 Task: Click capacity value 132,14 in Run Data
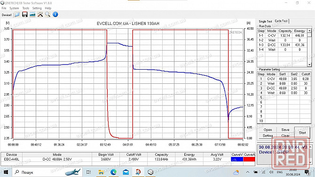[x=285, y=36]
